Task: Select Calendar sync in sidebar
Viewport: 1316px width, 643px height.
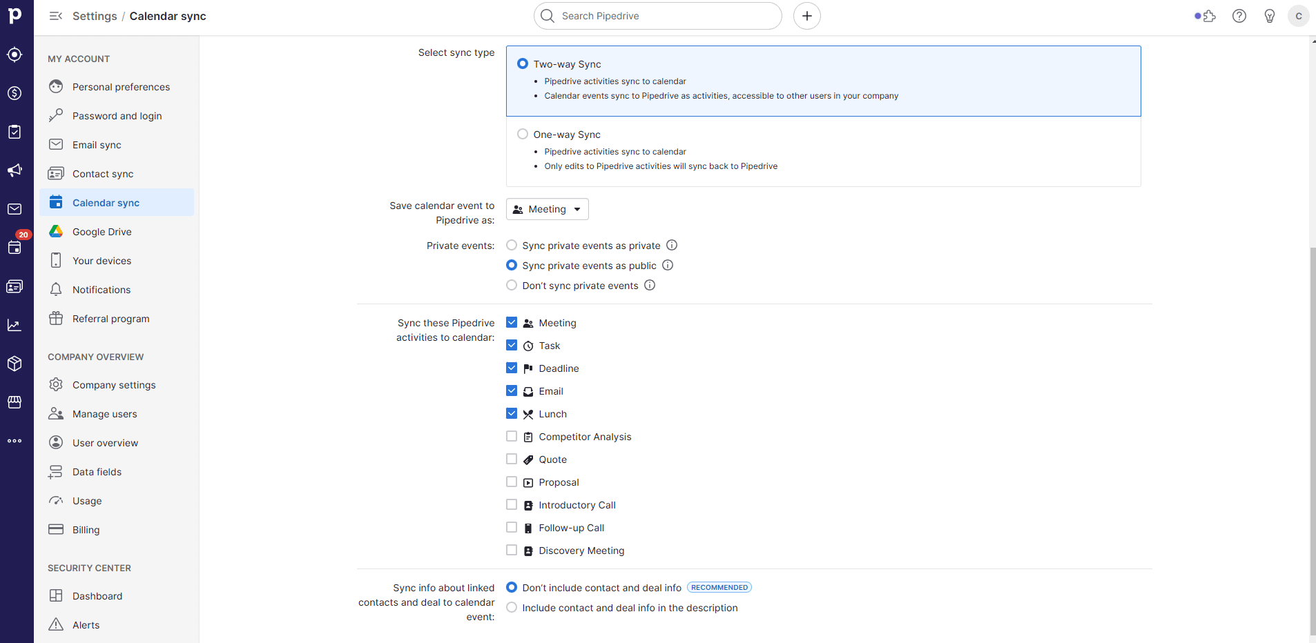Action: 117,203
